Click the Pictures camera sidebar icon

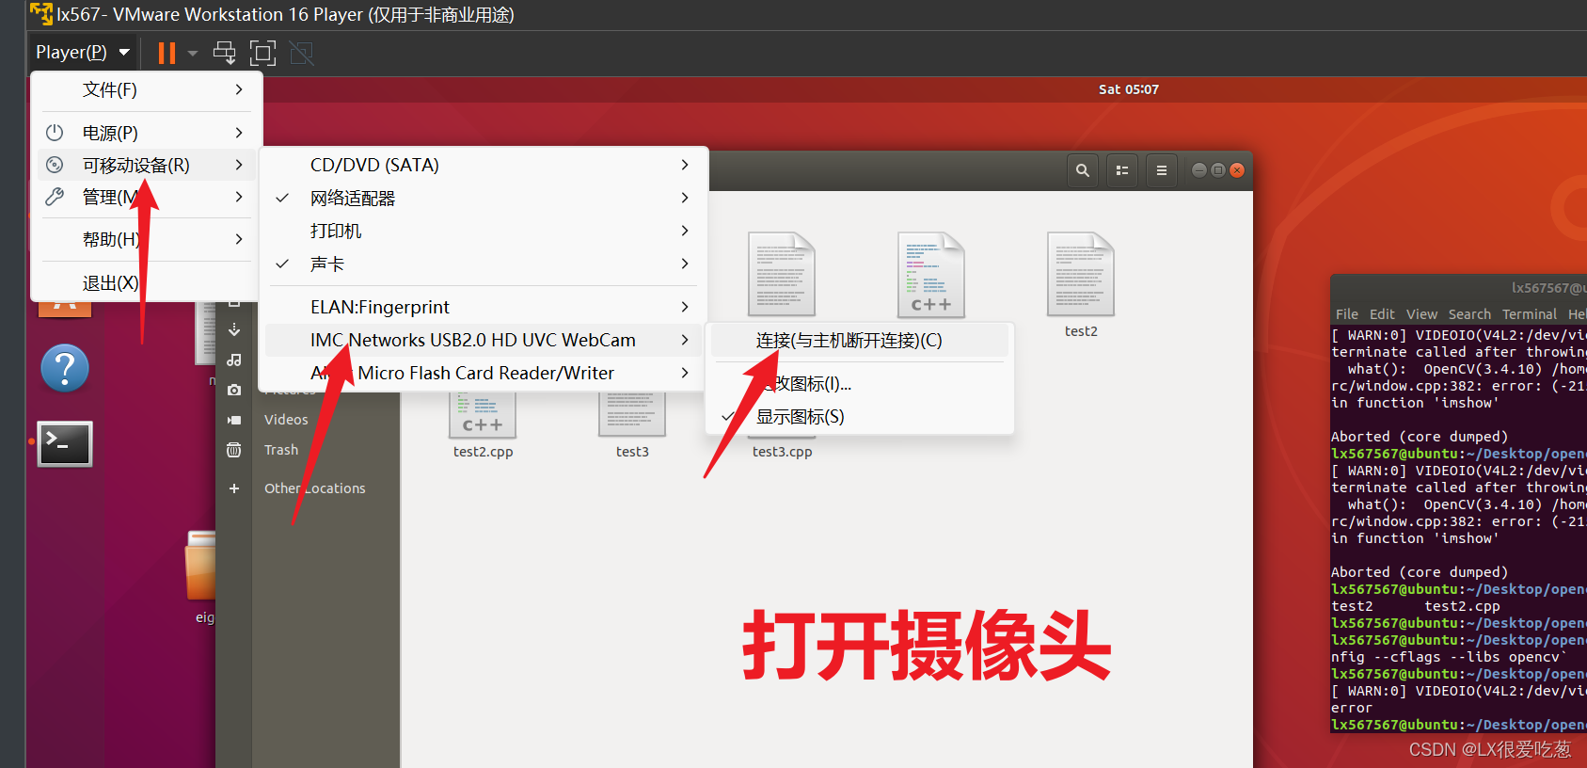[x=234, y=390]
